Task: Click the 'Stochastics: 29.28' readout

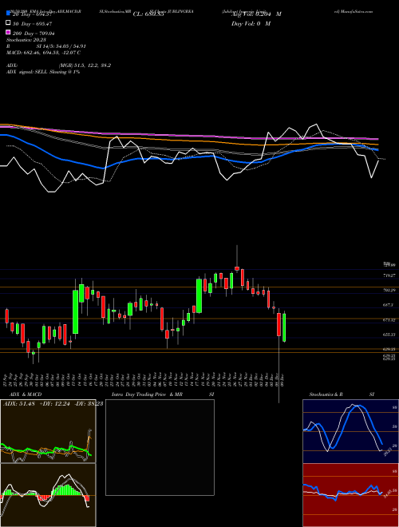Action: coord(26,40)
